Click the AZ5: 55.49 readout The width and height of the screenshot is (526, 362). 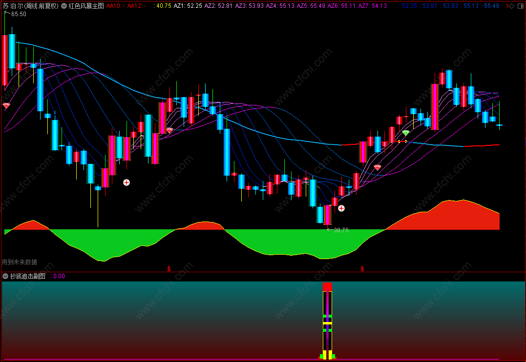coord(311,6)
